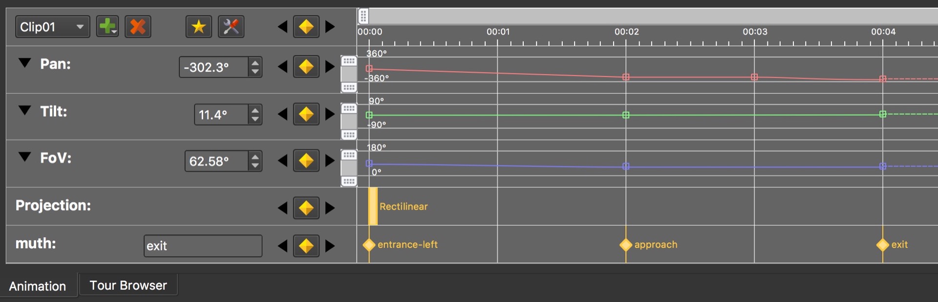This screenshot has height=302, width=938.
Task: Click the Pan value stepper arrows
Action: (255, 67)
